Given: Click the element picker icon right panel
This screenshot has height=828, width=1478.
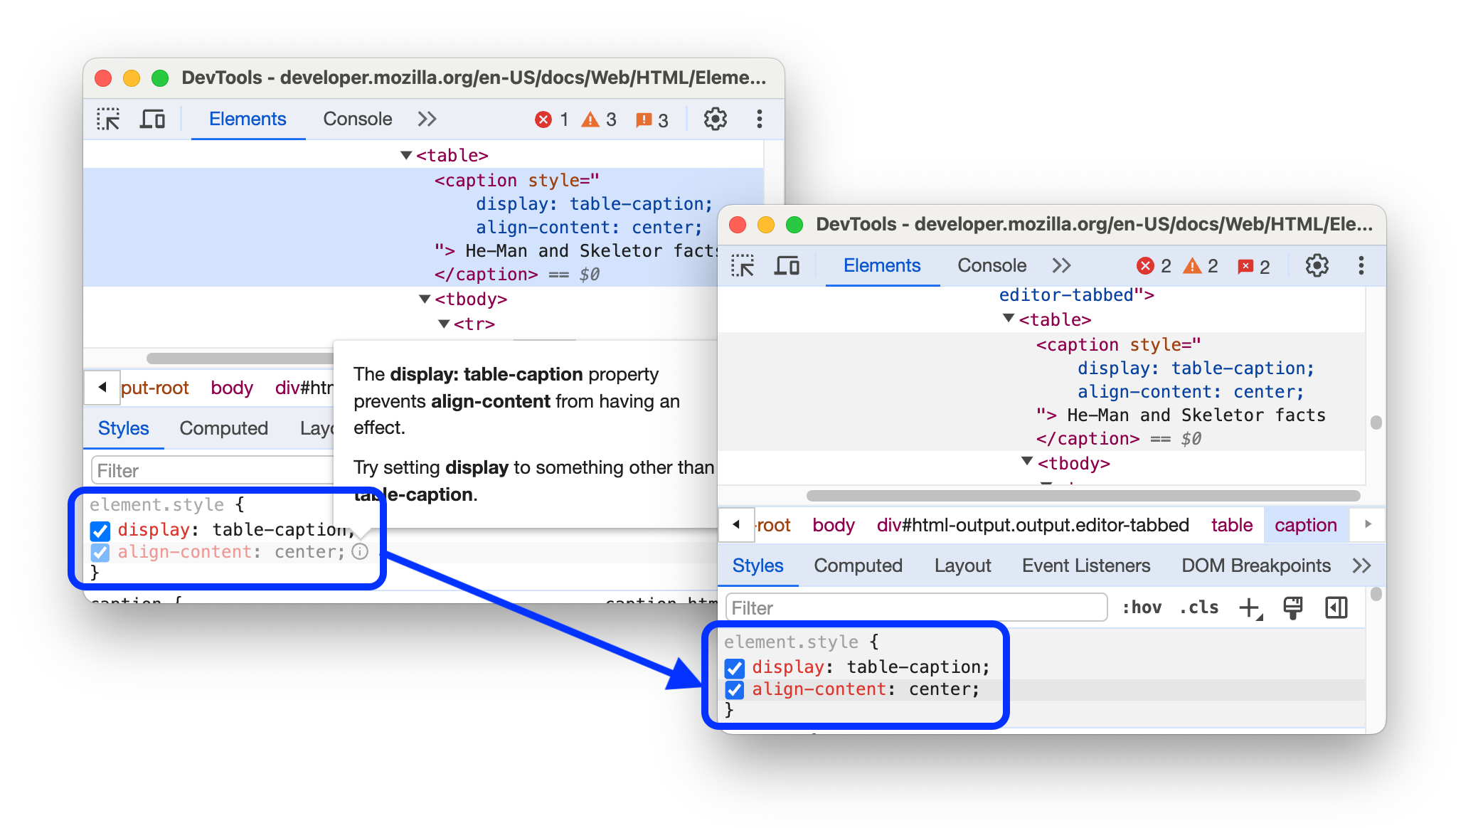Looking at the screenshot, I should 744,265.
